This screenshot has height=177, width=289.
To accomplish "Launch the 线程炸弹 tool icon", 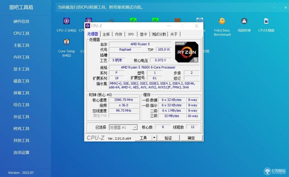I will 244,21.
